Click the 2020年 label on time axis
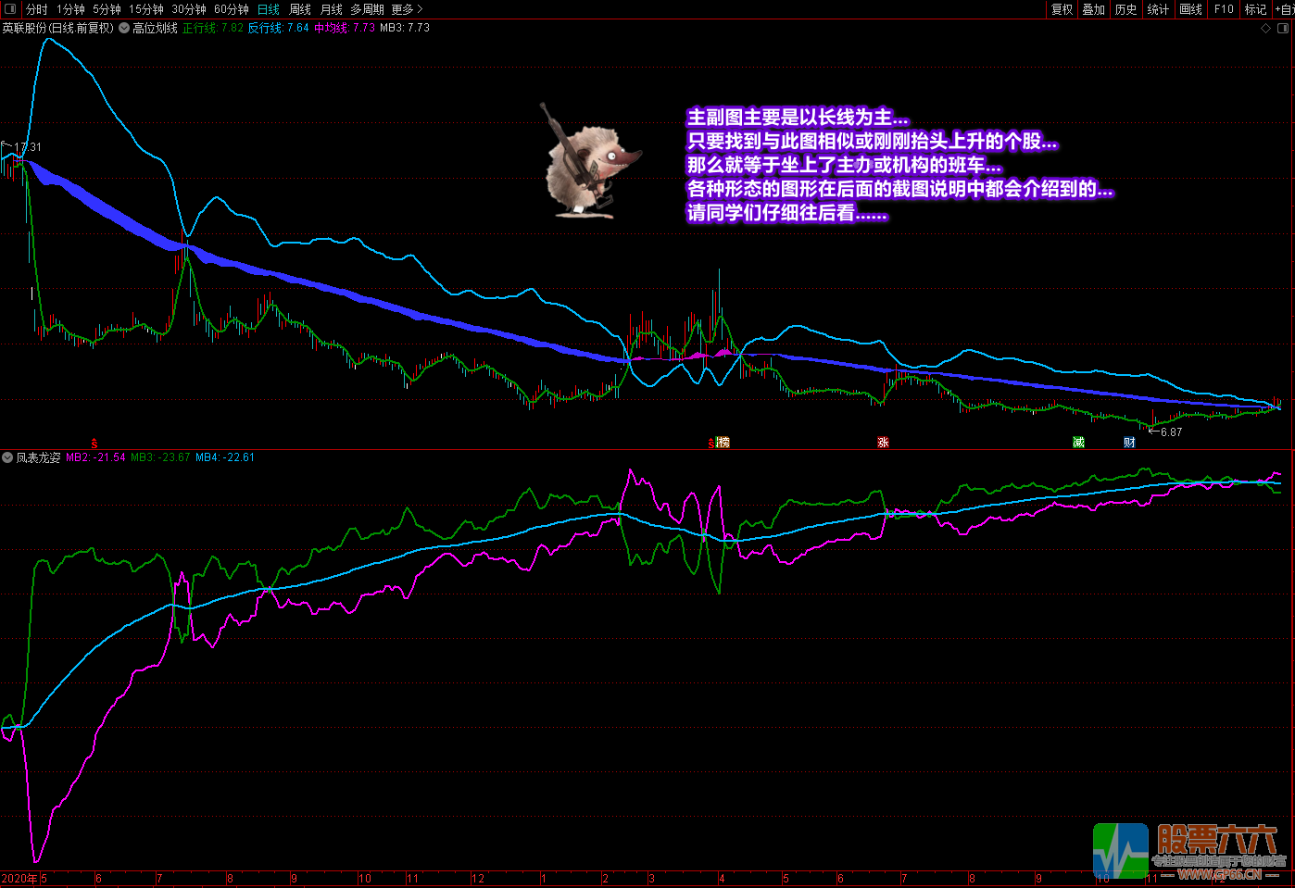 (19, 879)
